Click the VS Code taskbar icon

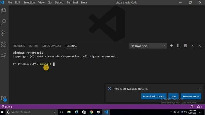pos(106,112)
